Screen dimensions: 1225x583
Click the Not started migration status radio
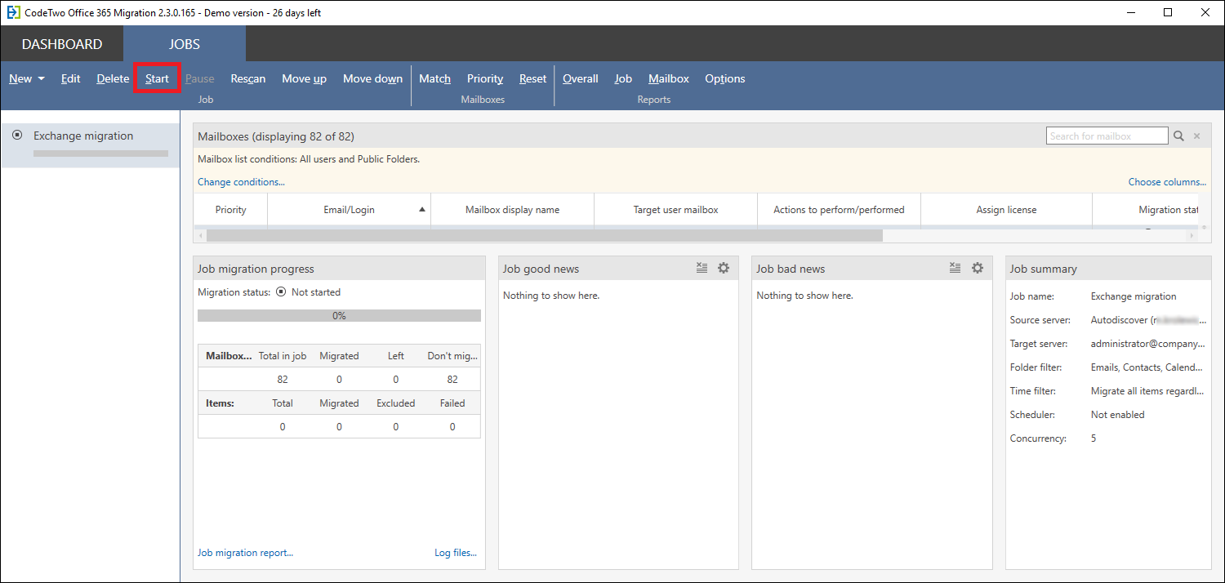point(280,291)
